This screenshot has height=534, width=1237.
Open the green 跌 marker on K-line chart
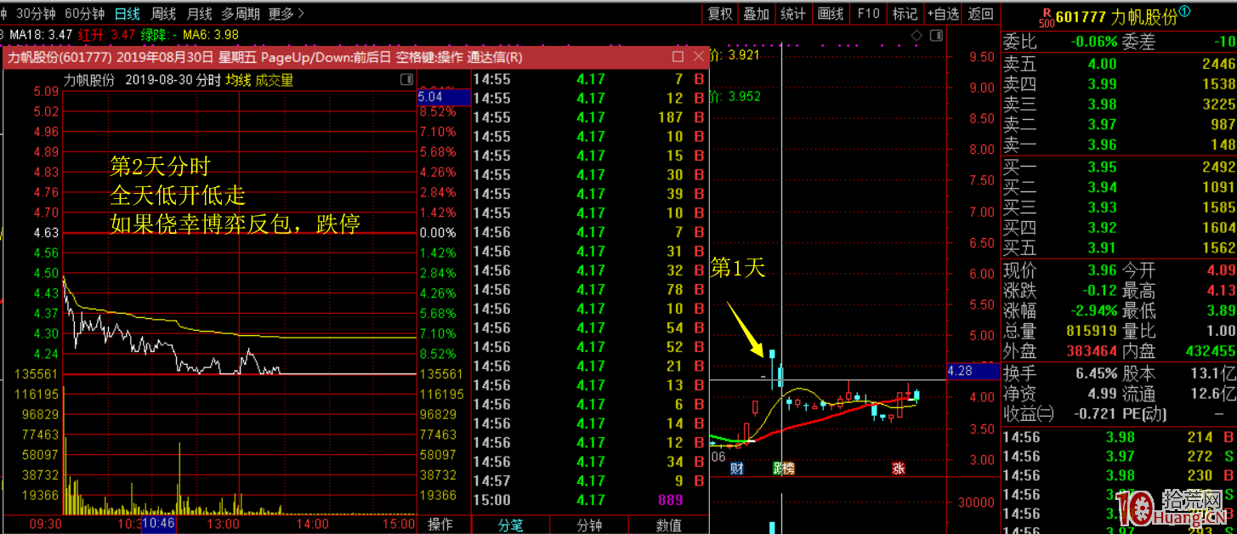click(x=777, y=469)
